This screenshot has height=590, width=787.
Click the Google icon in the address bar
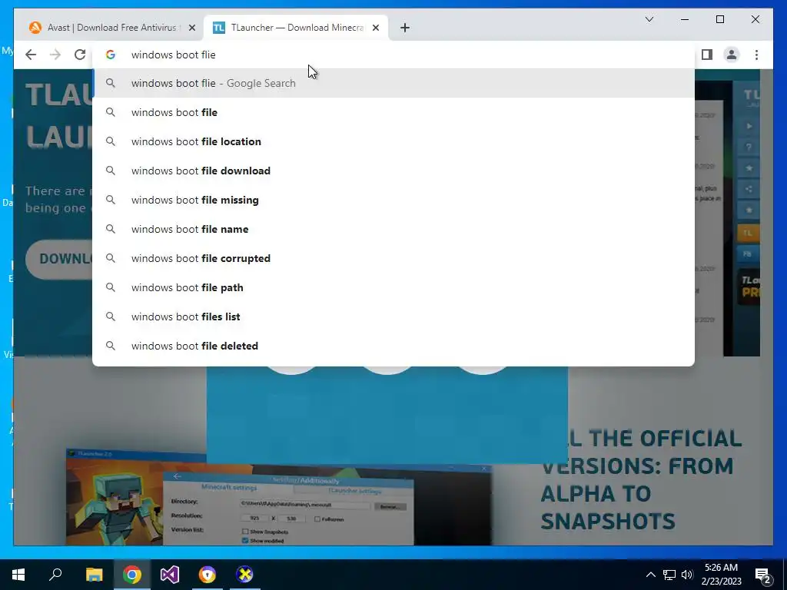111,55
